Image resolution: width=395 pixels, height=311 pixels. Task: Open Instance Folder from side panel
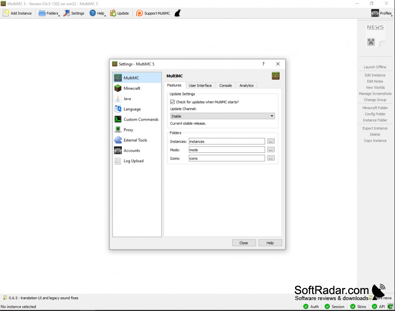[x=375, y=120]
